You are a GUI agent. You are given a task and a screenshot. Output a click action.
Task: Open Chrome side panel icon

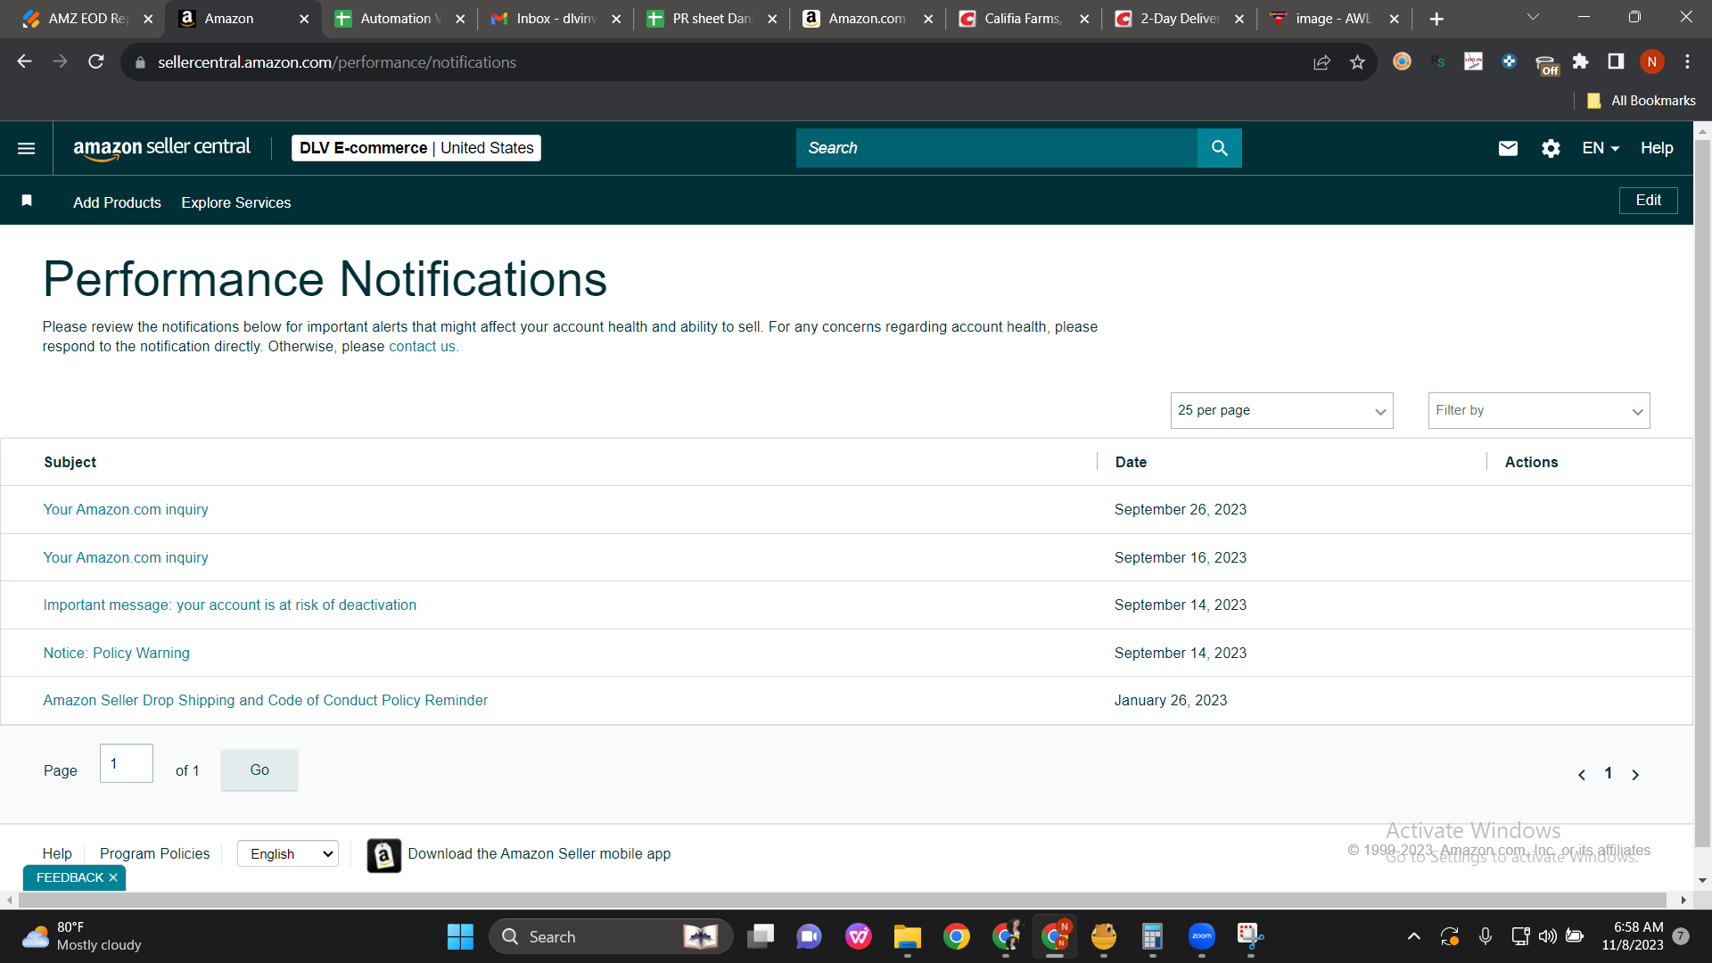pyautogui.click(x=1616, y=62)
